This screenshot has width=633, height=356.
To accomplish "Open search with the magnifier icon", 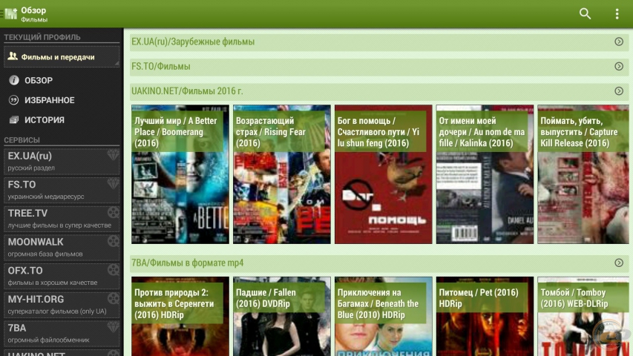I will click(x=585, y=14).
